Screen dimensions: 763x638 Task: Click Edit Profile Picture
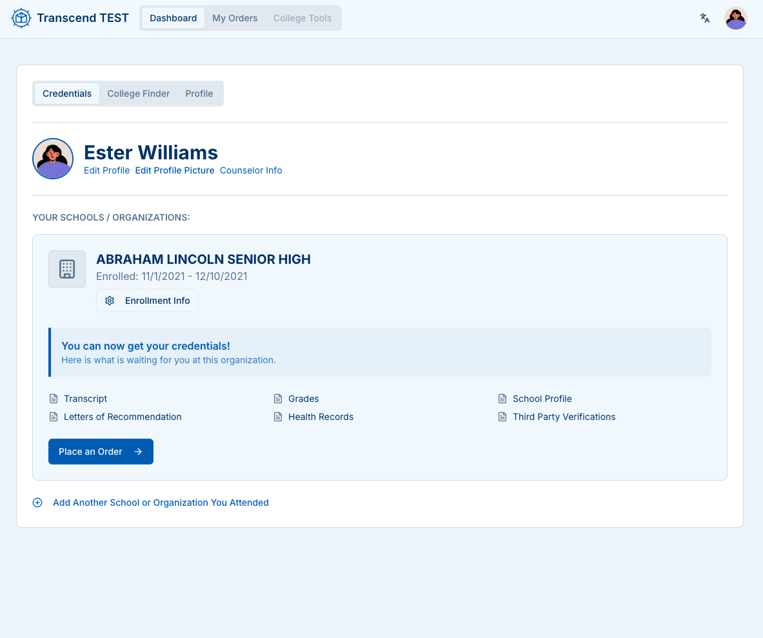174,170
